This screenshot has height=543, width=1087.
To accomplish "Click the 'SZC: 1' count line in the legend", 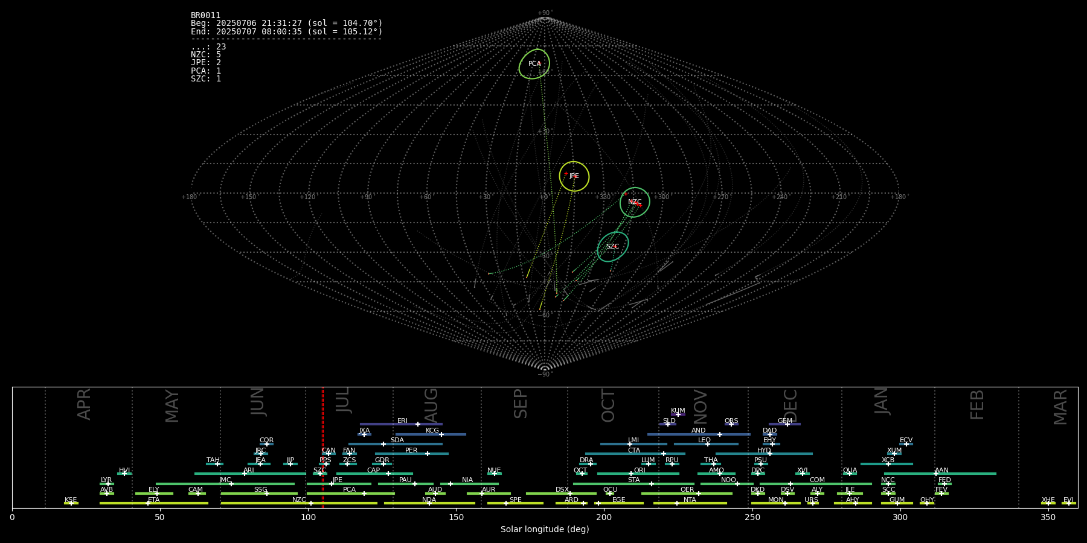I will (206, 78).
